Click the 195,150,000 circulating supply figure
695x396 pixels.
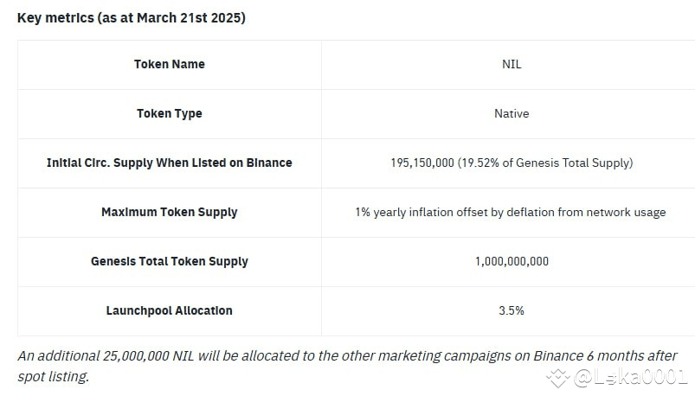[x=422, y=163]
